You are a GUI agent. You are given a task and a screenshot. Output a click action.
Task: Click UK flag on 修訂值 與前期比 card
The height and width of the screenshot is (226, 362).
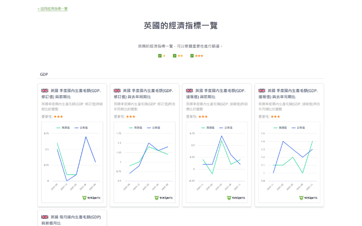pos(44,91)
